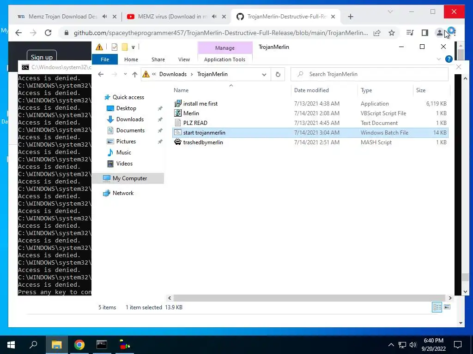Viewport: 473px width, 354px height.
Task: Open taskbar Search
Action: 33,345
